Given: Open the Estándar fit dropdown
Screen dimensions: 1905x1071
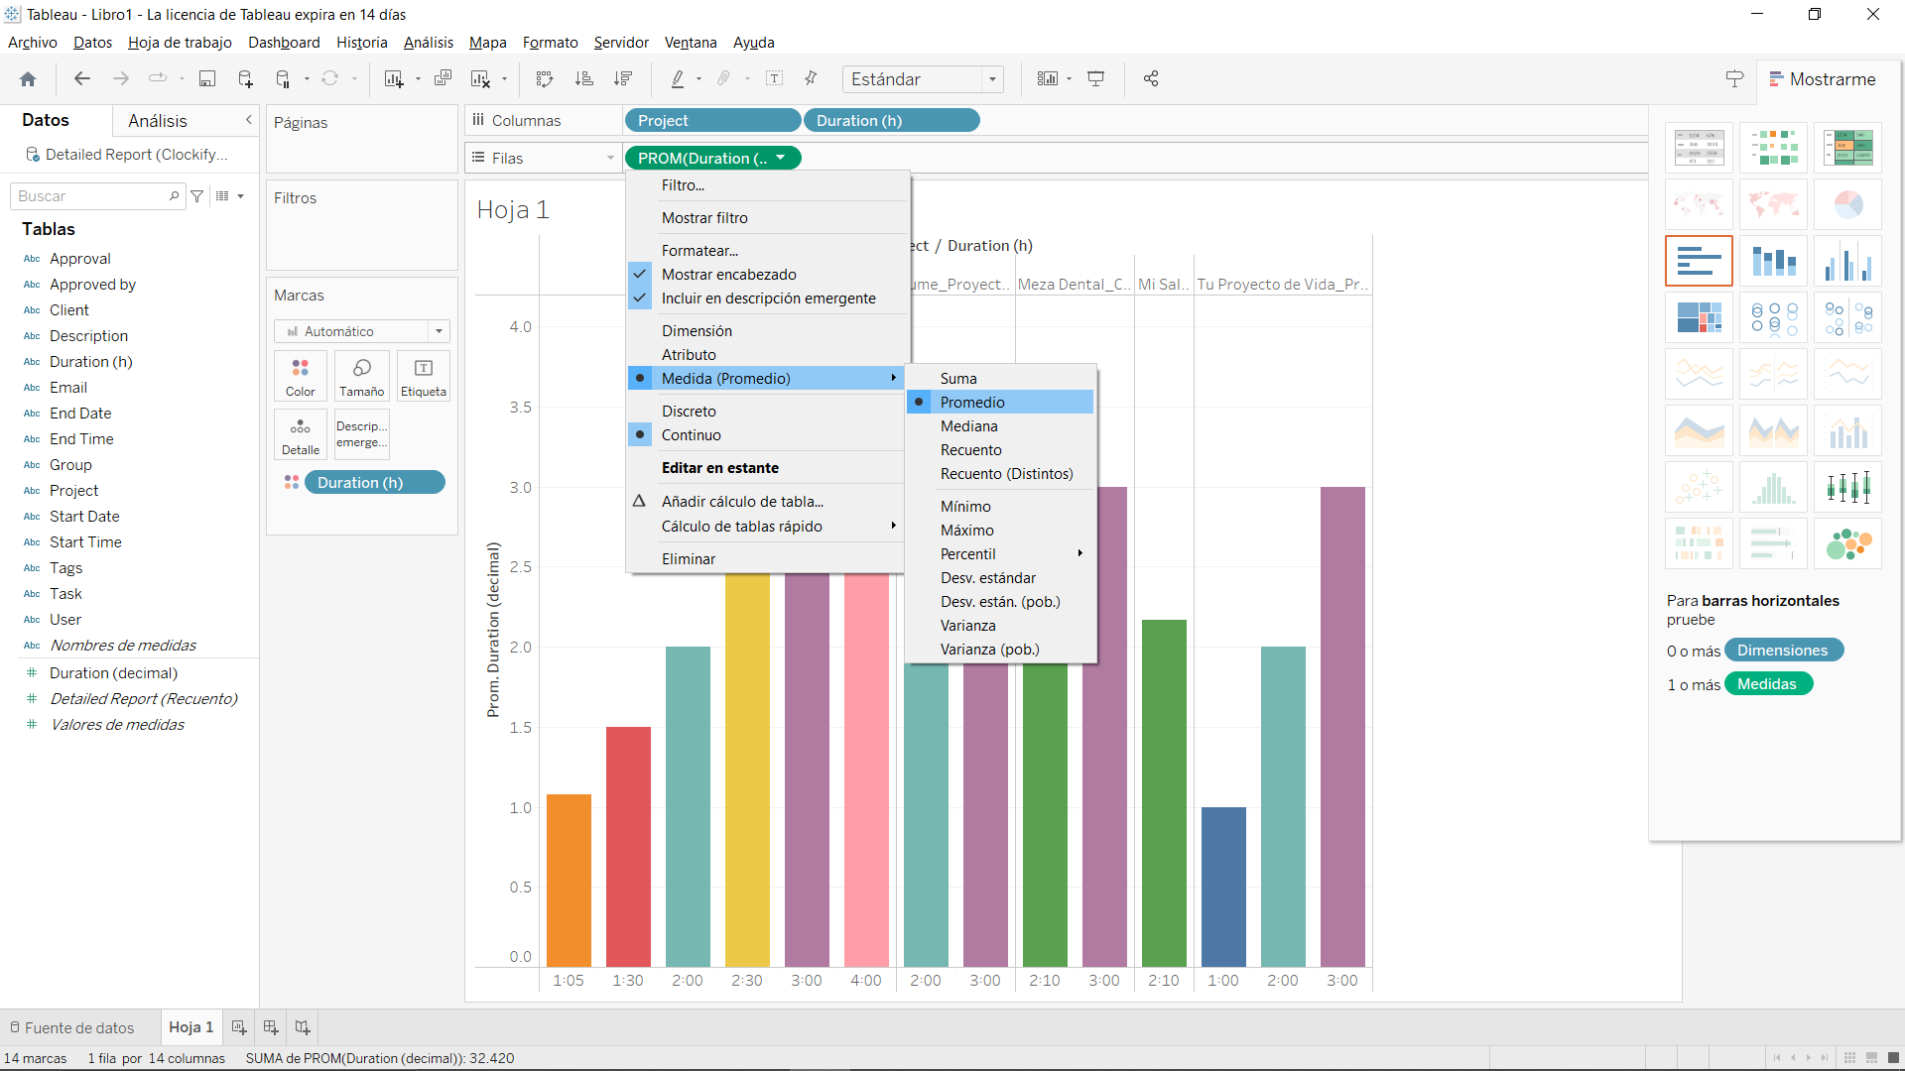Looking at the screenshot, I should (x=991, y=79).
